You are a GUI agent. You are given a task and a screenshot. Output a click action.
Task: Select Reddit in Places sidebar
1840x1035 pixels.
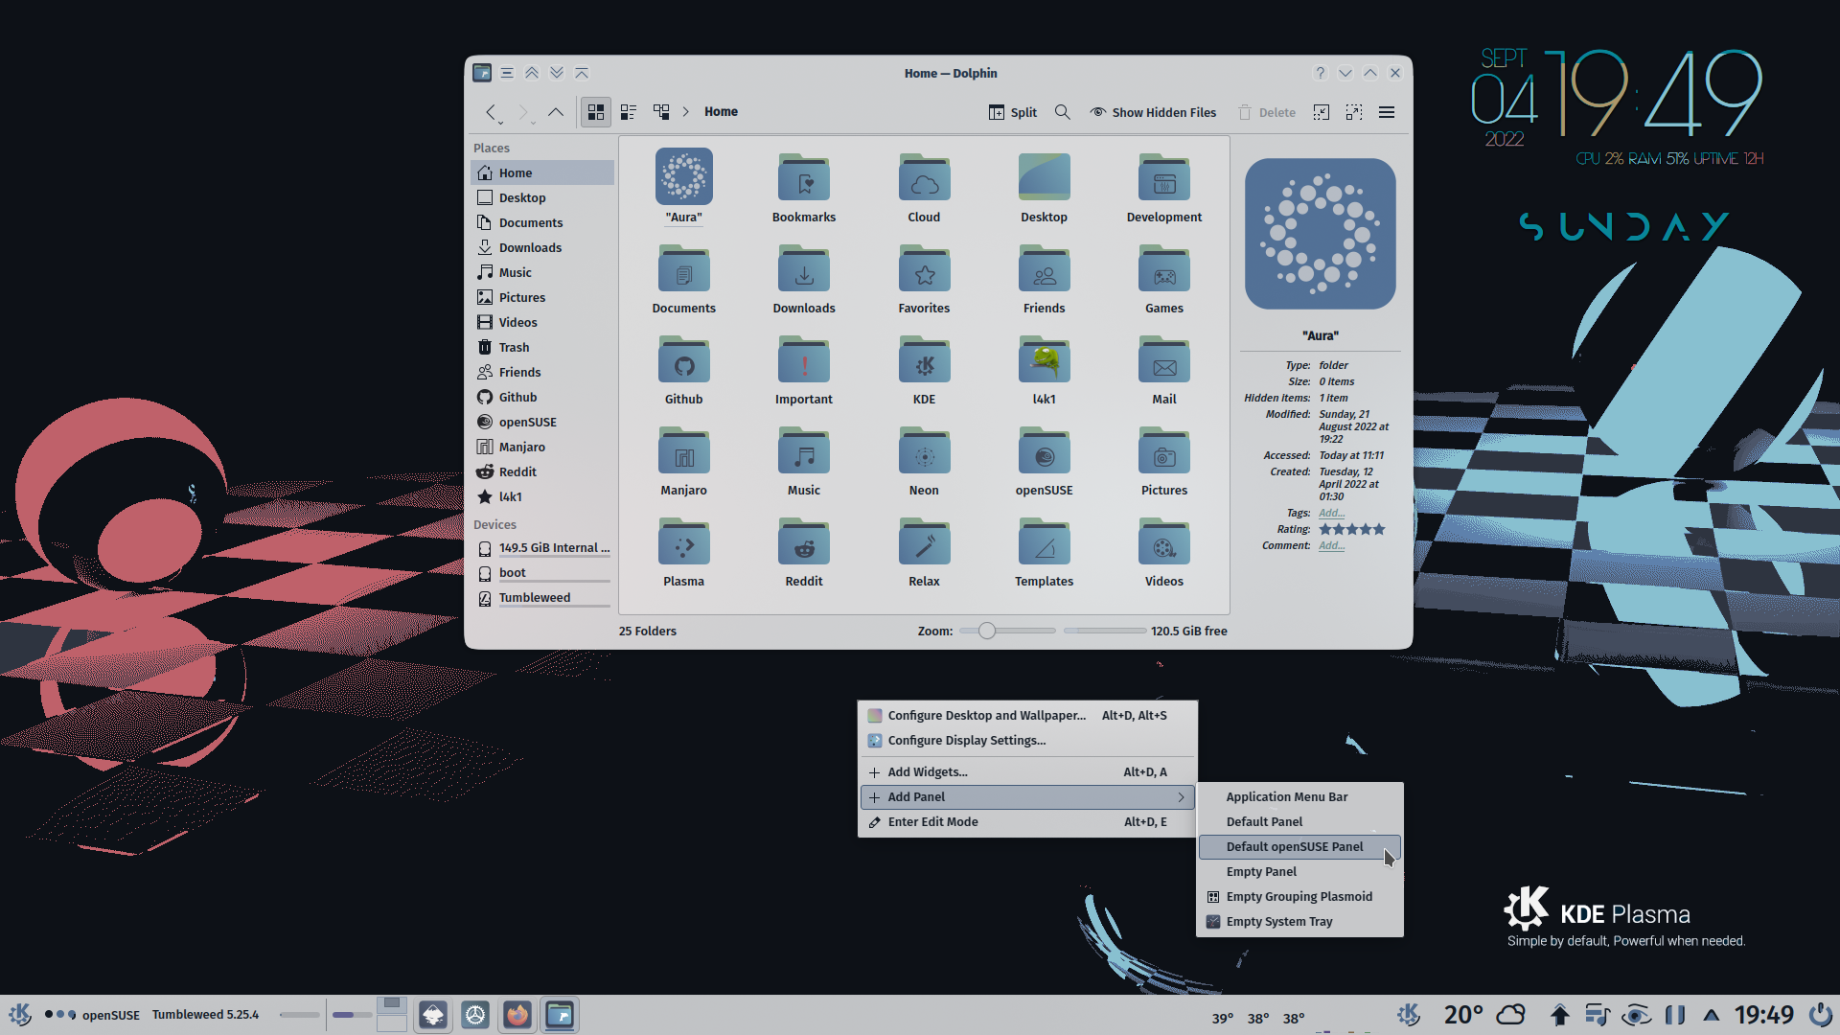point(542,471)
